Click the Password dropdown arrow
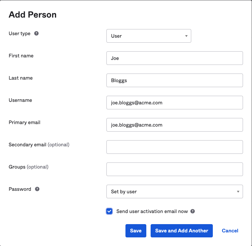The width and height of the screenshot is (252, 246). 238,192
